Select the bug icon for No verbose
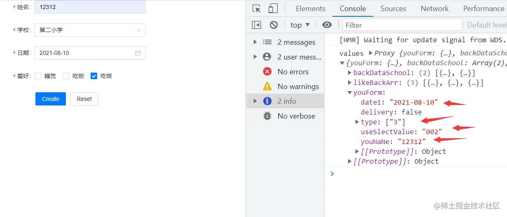 267,116
